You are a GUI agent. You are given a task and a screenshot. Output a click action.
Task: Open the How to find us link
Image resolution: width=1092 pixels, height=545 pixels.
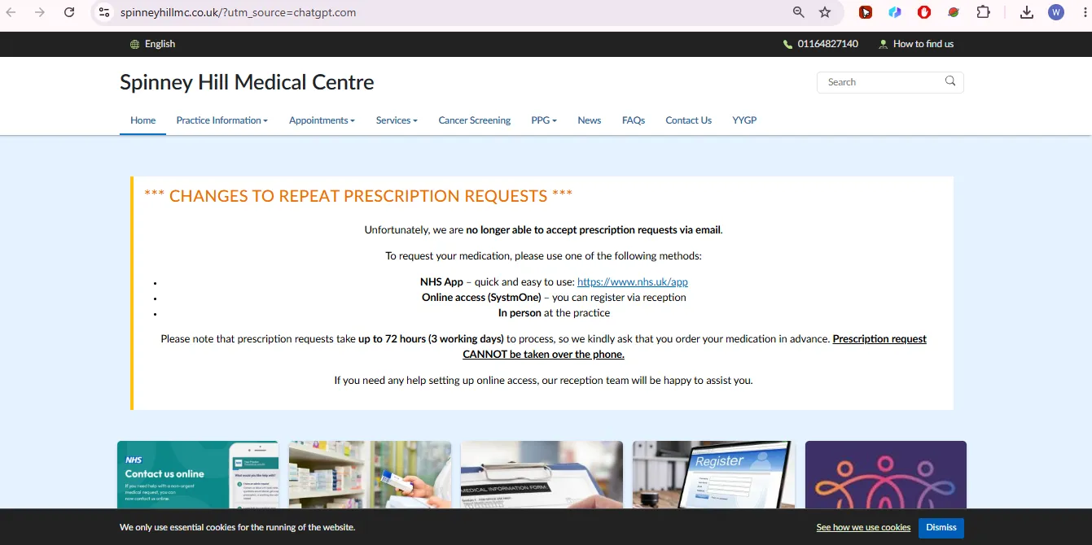[x=916, y=44]
